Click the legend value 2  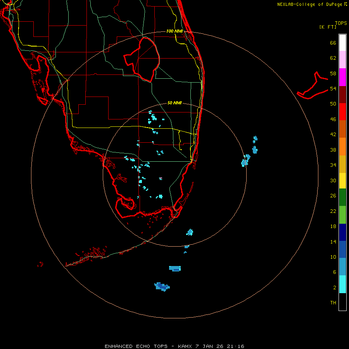(335, 288)
